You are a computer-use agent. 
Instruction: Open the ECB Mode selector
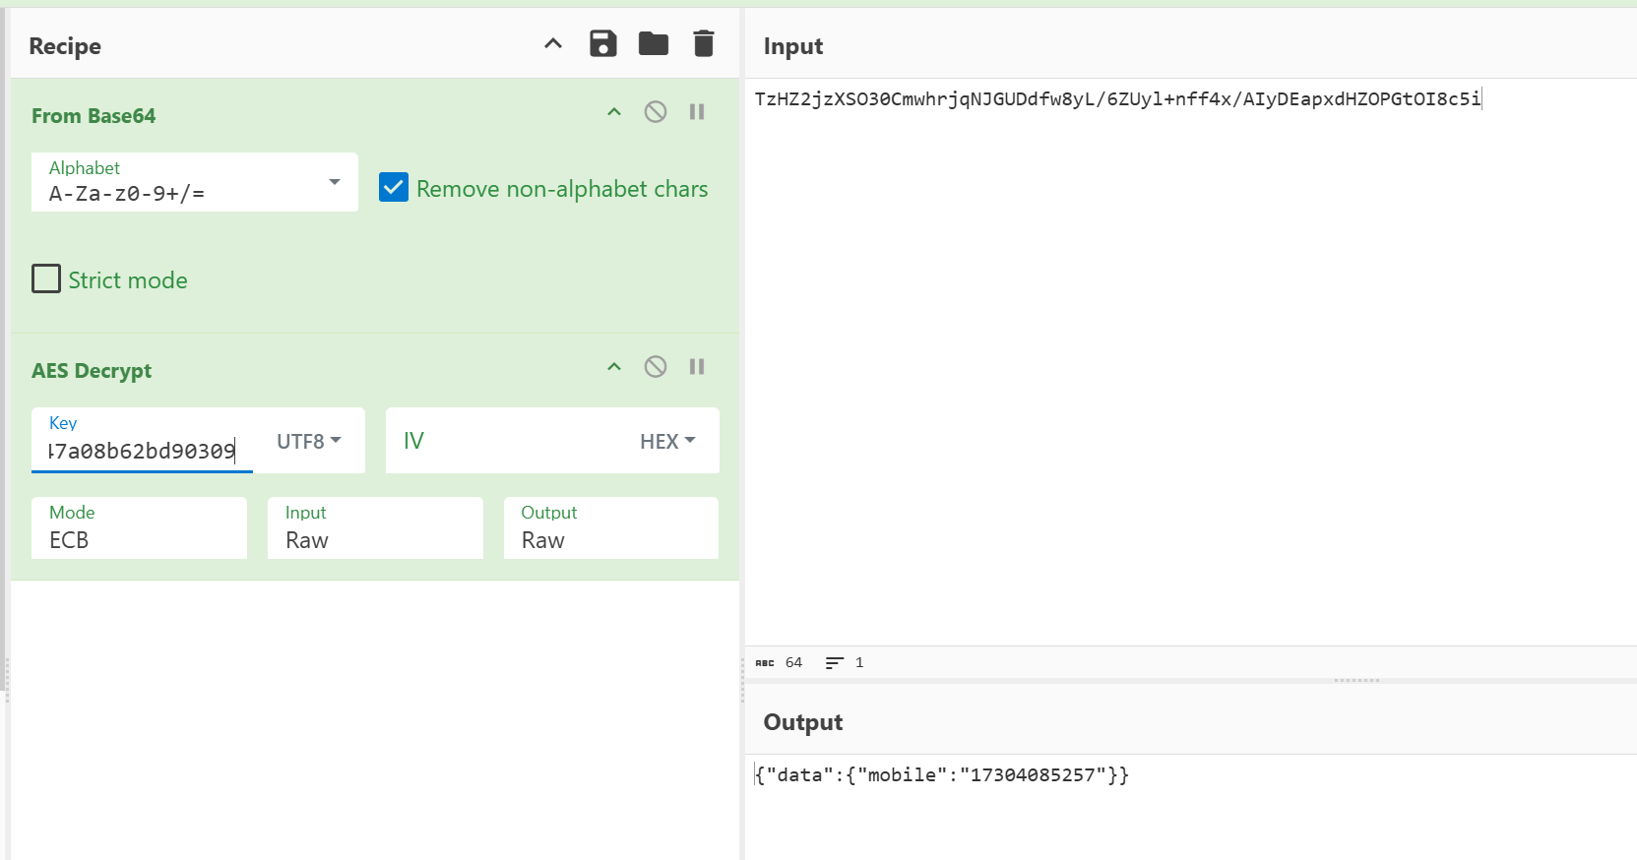(139, 529)
